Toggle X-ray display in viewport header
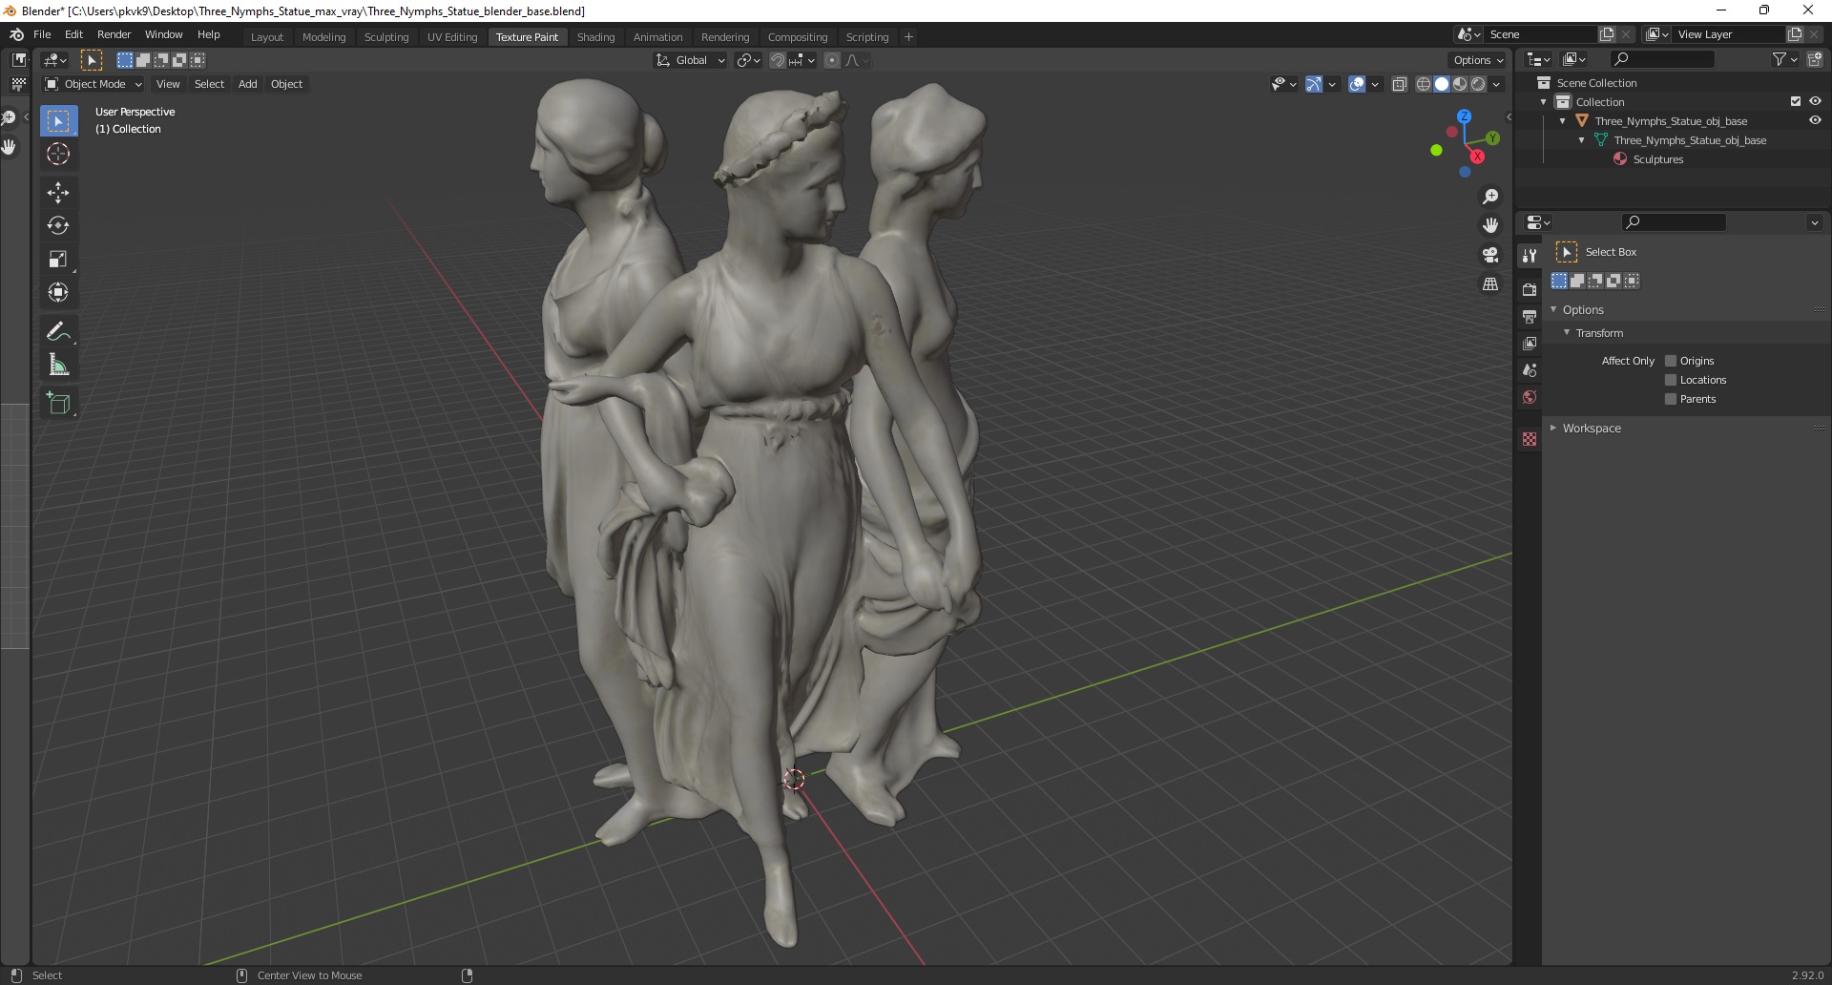Image resolution: width=1832 pixels, height=985 pixels. click(x=1399, y=84)
